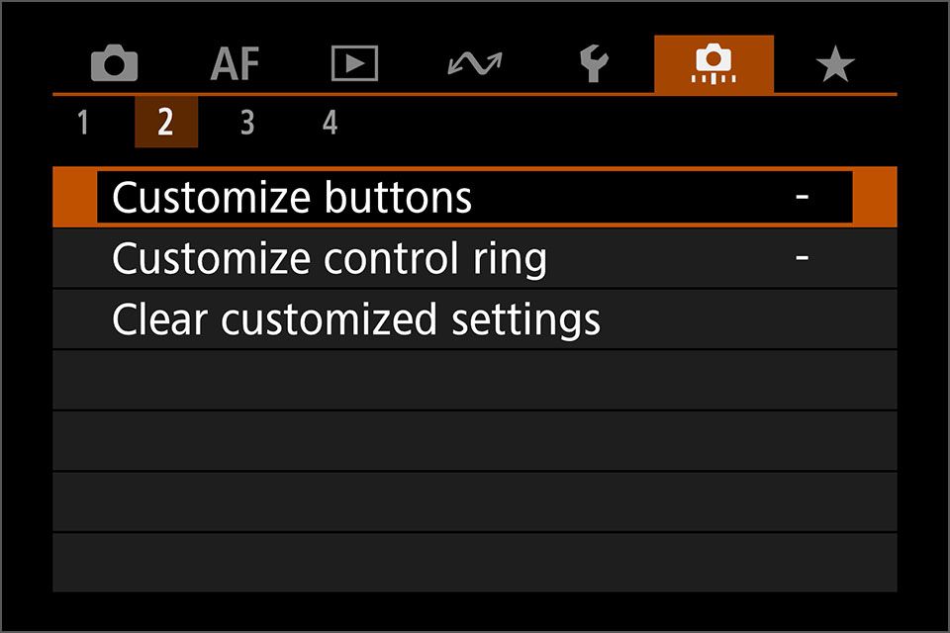The height and width of the screenshot is (633, 950).
Task: Click first empty row below Clear customized settings
Action: [475, 381]
